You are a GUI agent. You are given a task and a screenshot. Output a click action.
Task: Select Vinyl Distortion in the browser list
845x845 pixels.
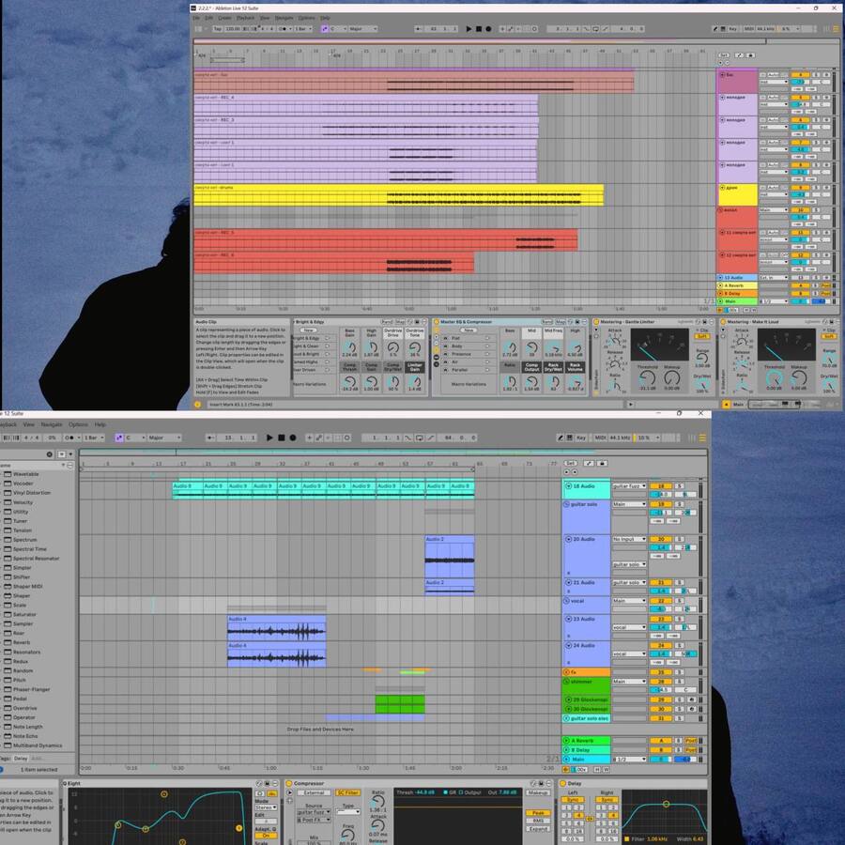tap(32, 493)
